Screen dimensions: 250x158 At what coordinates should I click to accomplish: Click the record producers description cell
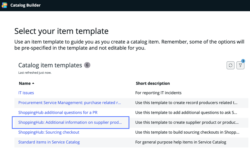[x=186, y=103]
